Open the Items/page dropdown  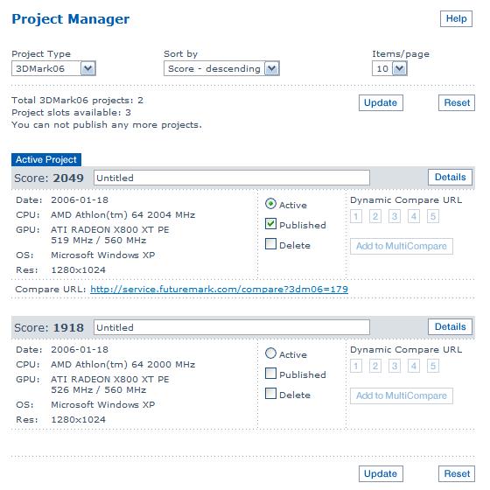coord(389,68)
